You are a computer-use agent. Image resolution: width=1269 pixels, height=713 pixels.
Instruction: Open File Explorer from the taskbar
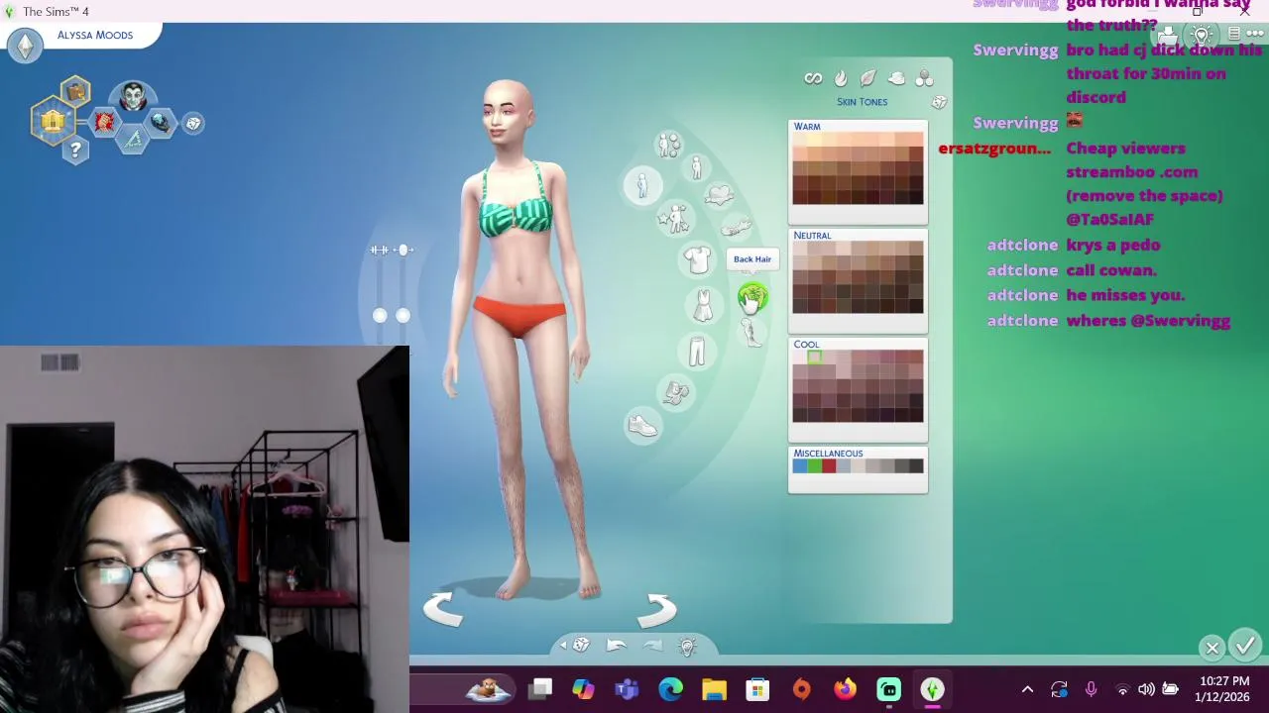coord(714,689)
